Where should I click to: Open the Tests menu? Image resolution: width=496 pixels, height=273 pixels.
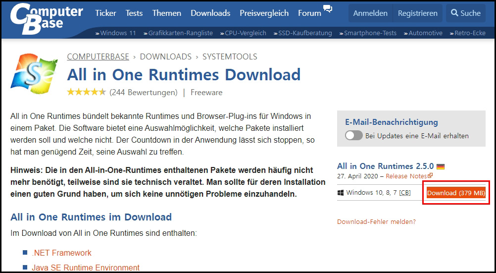click(x=134, y=13)
